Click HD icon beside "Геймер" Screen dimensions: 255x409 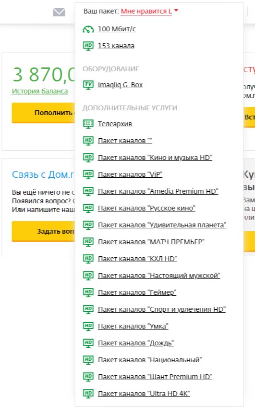(x=88, y=293)
